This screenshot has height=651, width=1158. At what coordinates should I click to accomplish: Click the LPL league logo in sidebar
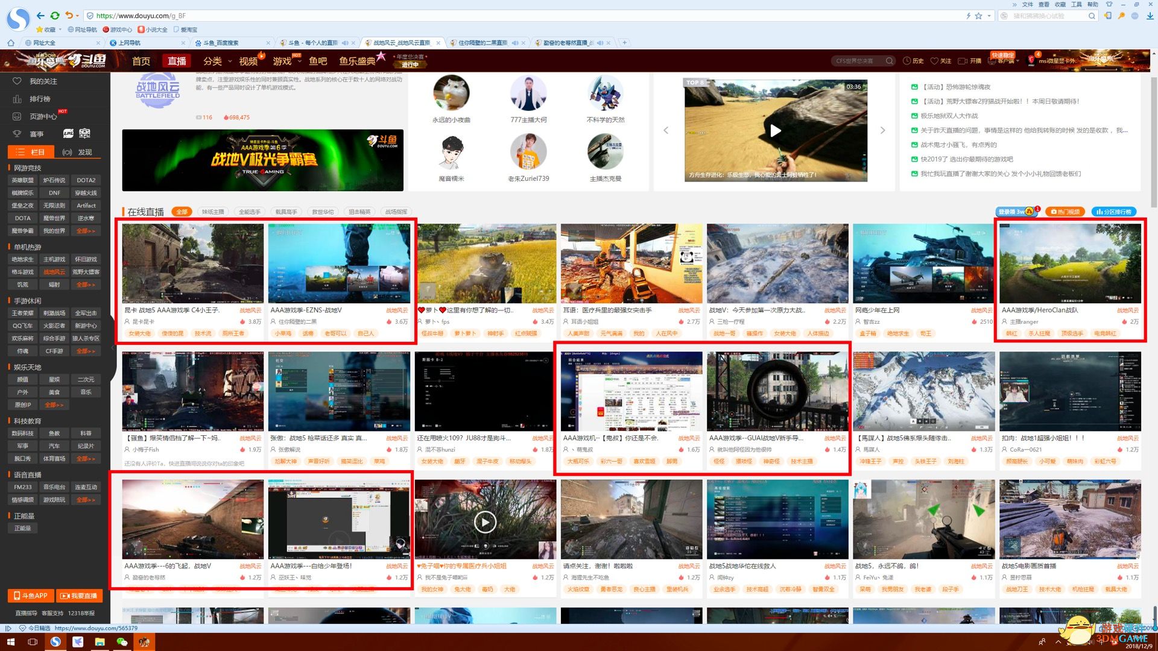pyautogui.click(x=68, y=133)
